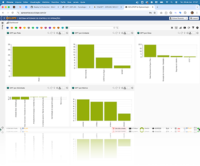Select the purple dashboard dot

(50, 28)
